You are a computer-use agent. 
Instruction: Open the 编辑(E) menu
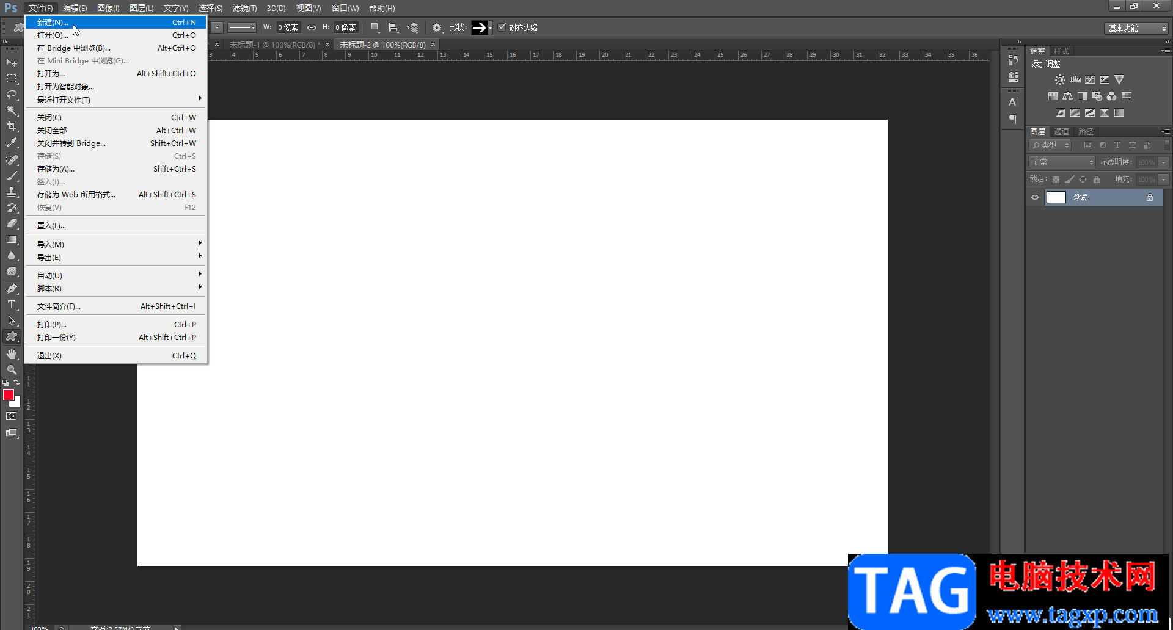point(75,8)
